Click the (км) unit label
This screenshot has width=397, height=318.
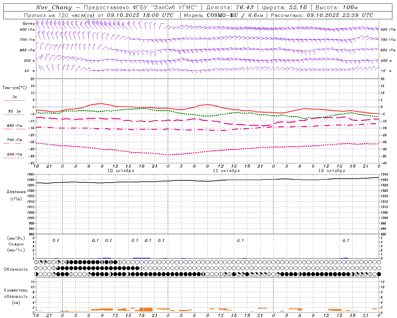click(16, 302)
